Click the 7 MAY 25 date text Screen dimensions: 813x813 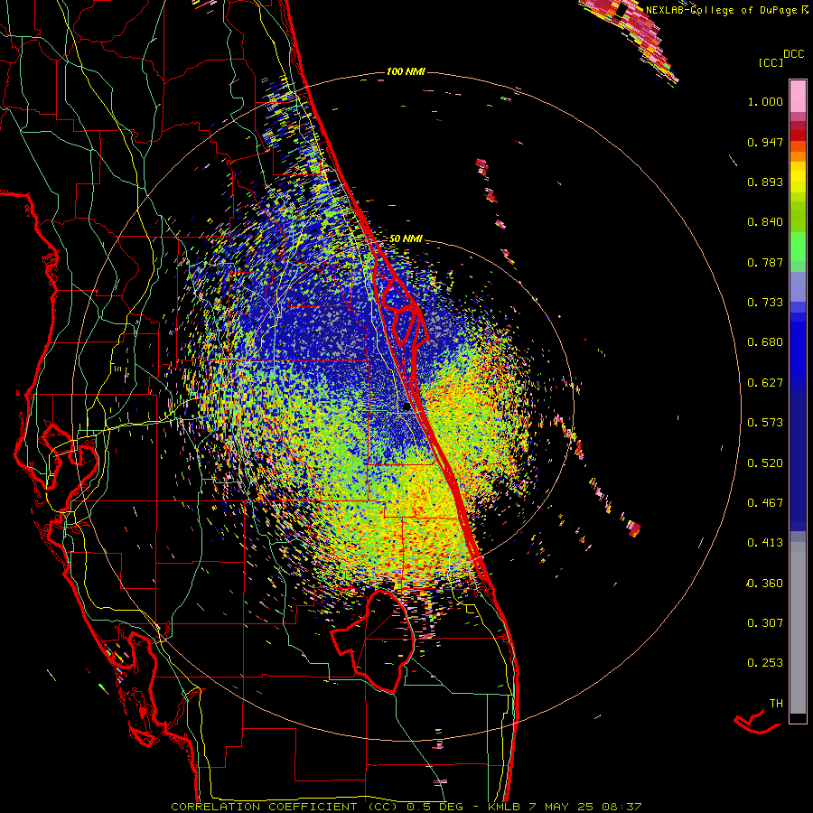[561, 807]
